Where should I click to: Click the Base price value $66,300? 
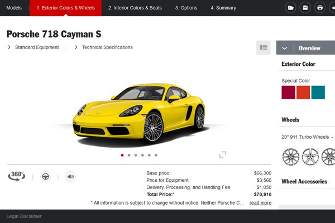262,173
